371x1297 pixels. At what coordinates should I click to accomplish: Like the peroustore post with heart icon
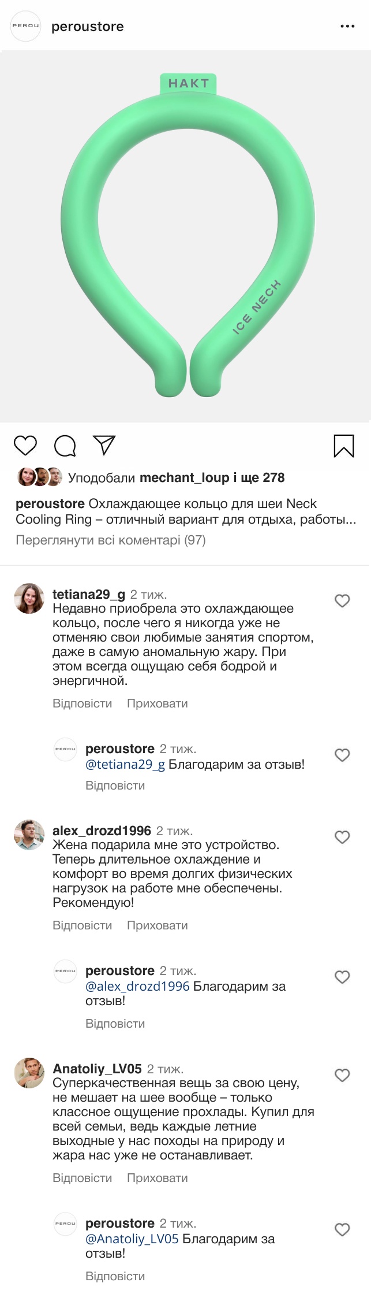[x=25, y=446]
